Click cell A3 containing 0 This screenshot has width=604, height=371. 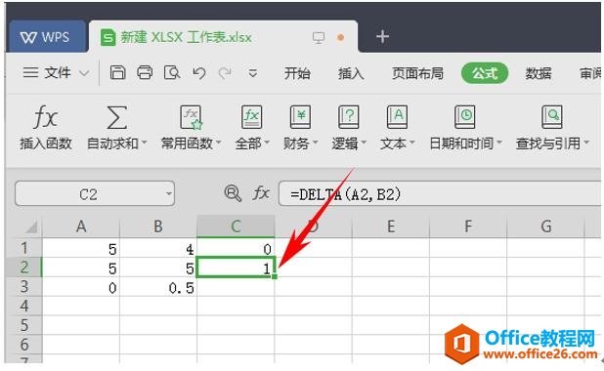81,287
